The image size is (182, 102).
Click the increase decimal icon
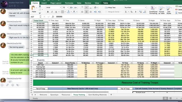[140, 12]
